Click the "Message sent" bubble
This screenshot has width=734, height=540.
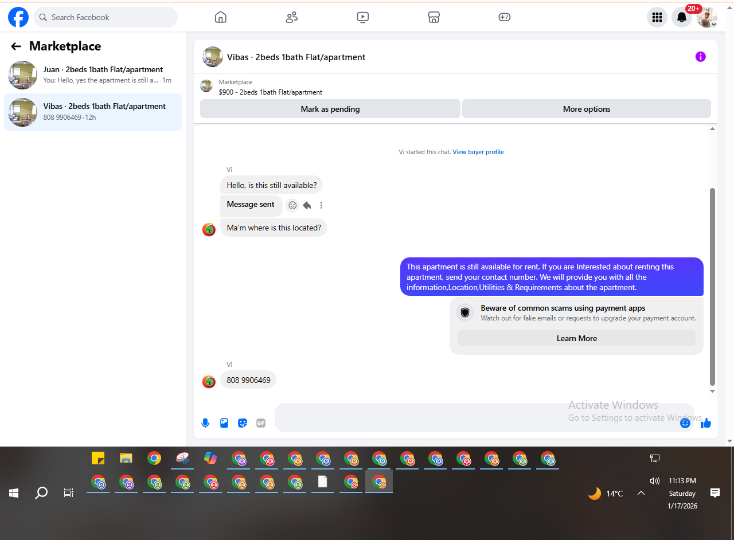pos(251,205)
